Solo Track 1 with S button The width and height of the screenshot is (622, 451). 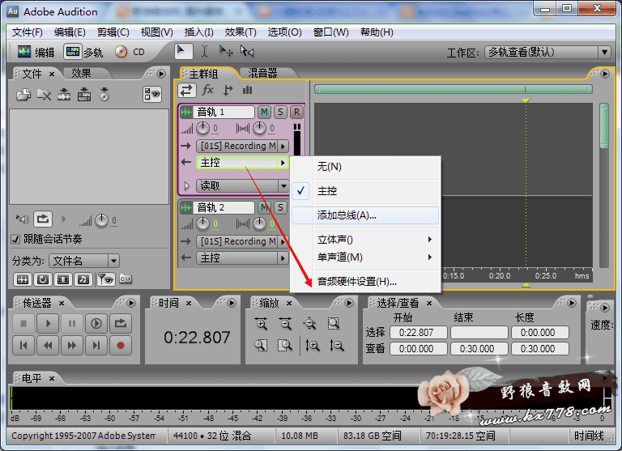[x=280, y=113]
